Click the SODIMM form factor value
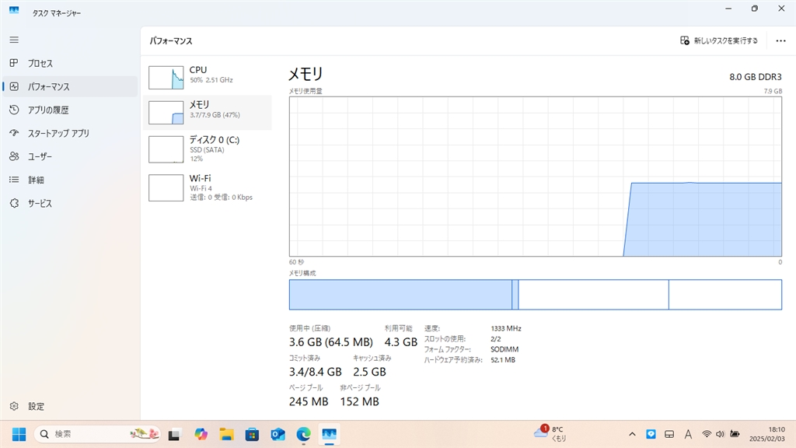 click(x=504, y=349)
